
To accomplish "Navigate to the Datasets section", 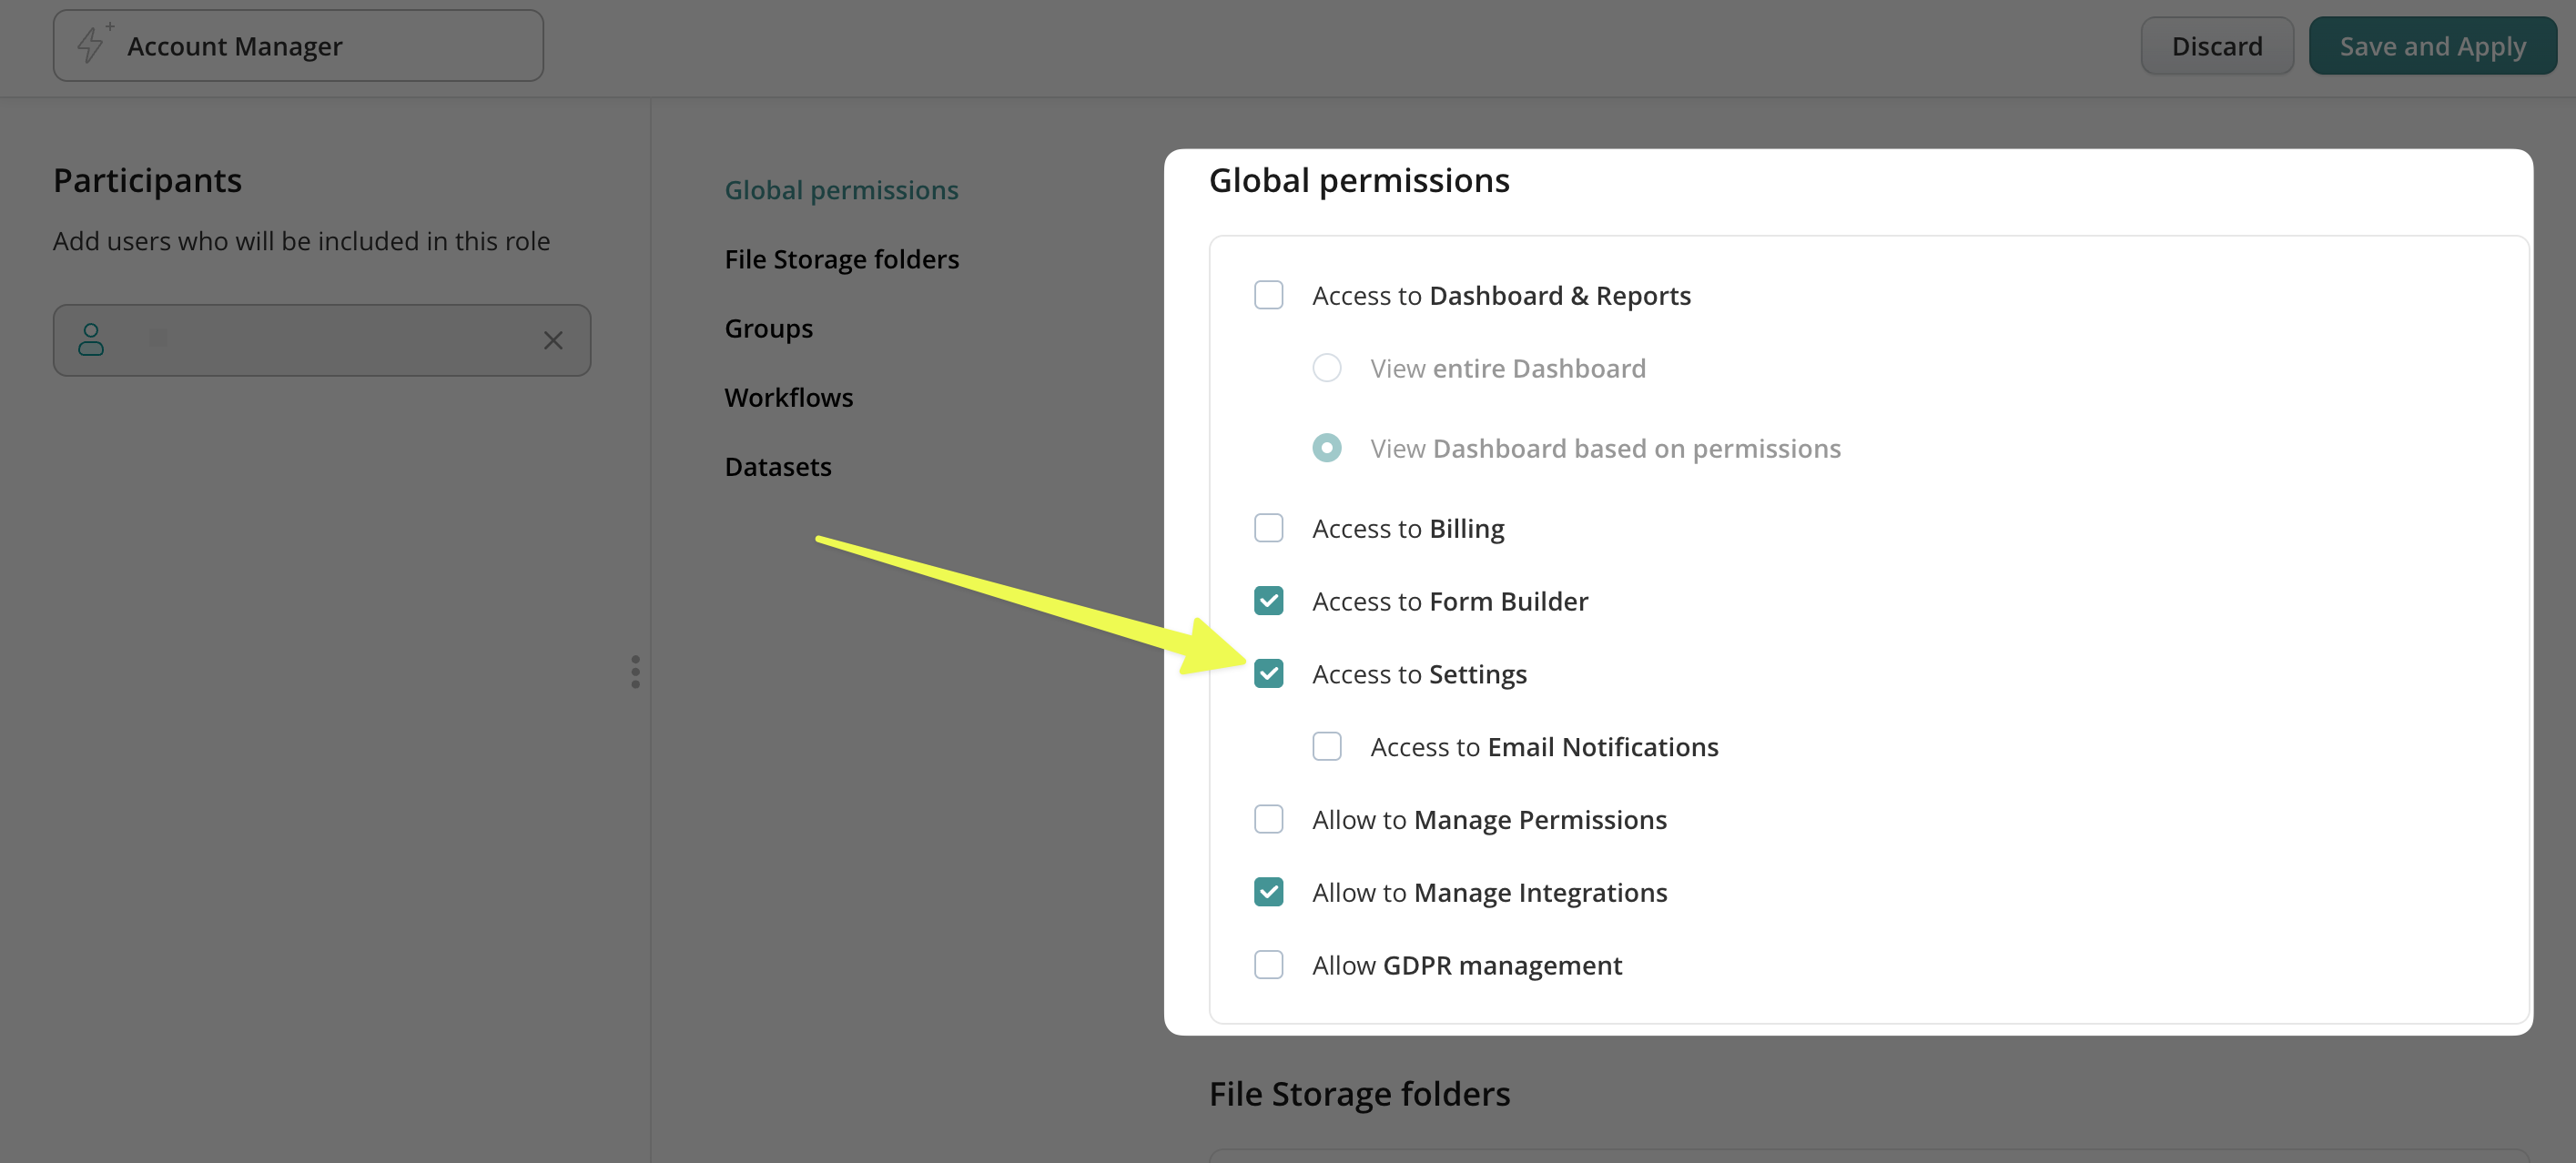I will [x=777, y=467].
